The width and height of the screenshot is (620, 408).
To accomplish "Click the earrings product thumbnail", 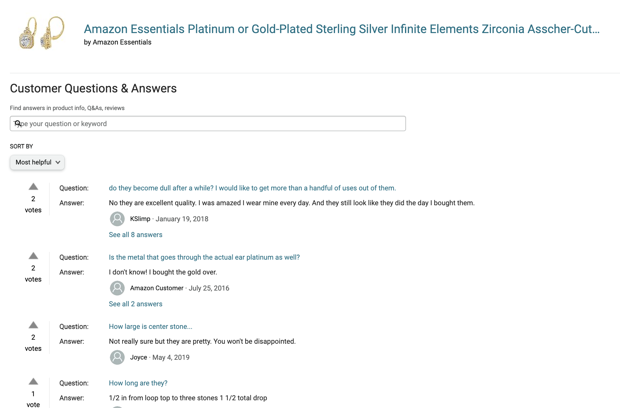I will point(42,33).
